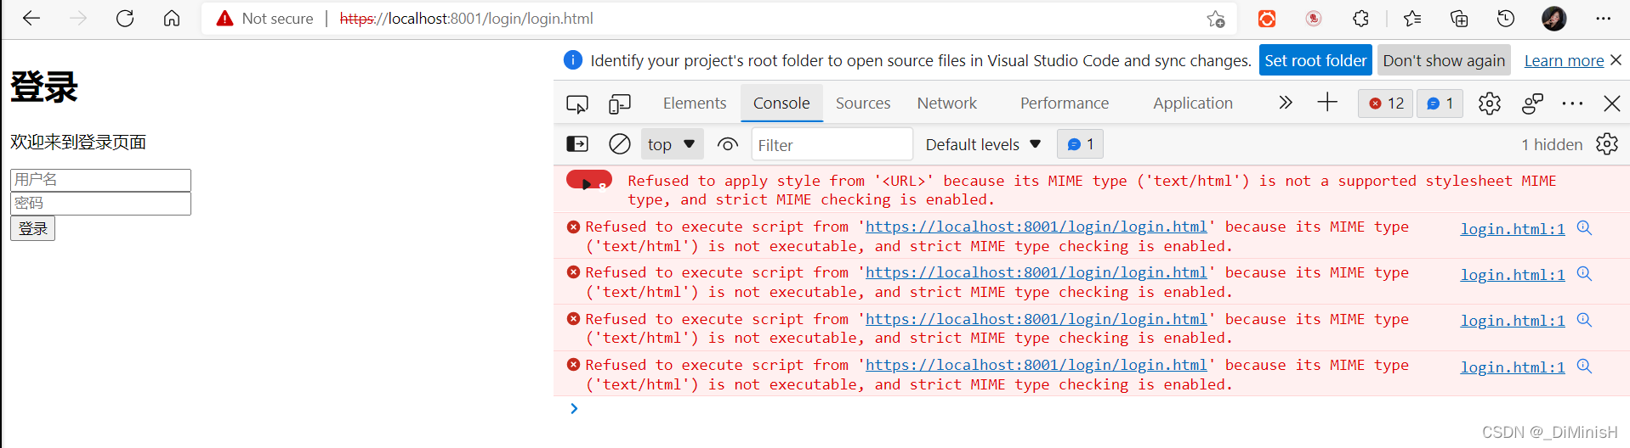The width and height of the screenshot is (1630, 448).
Task: Reload the page with the refresh icon
Action: tap(125, 19)
